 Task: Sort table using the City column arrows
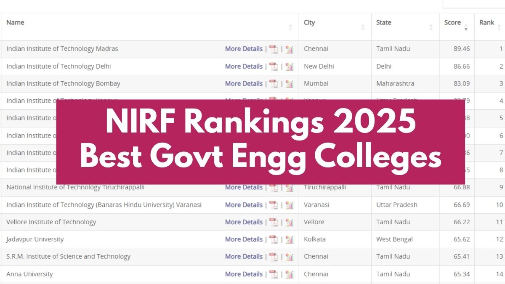(363, 27)
